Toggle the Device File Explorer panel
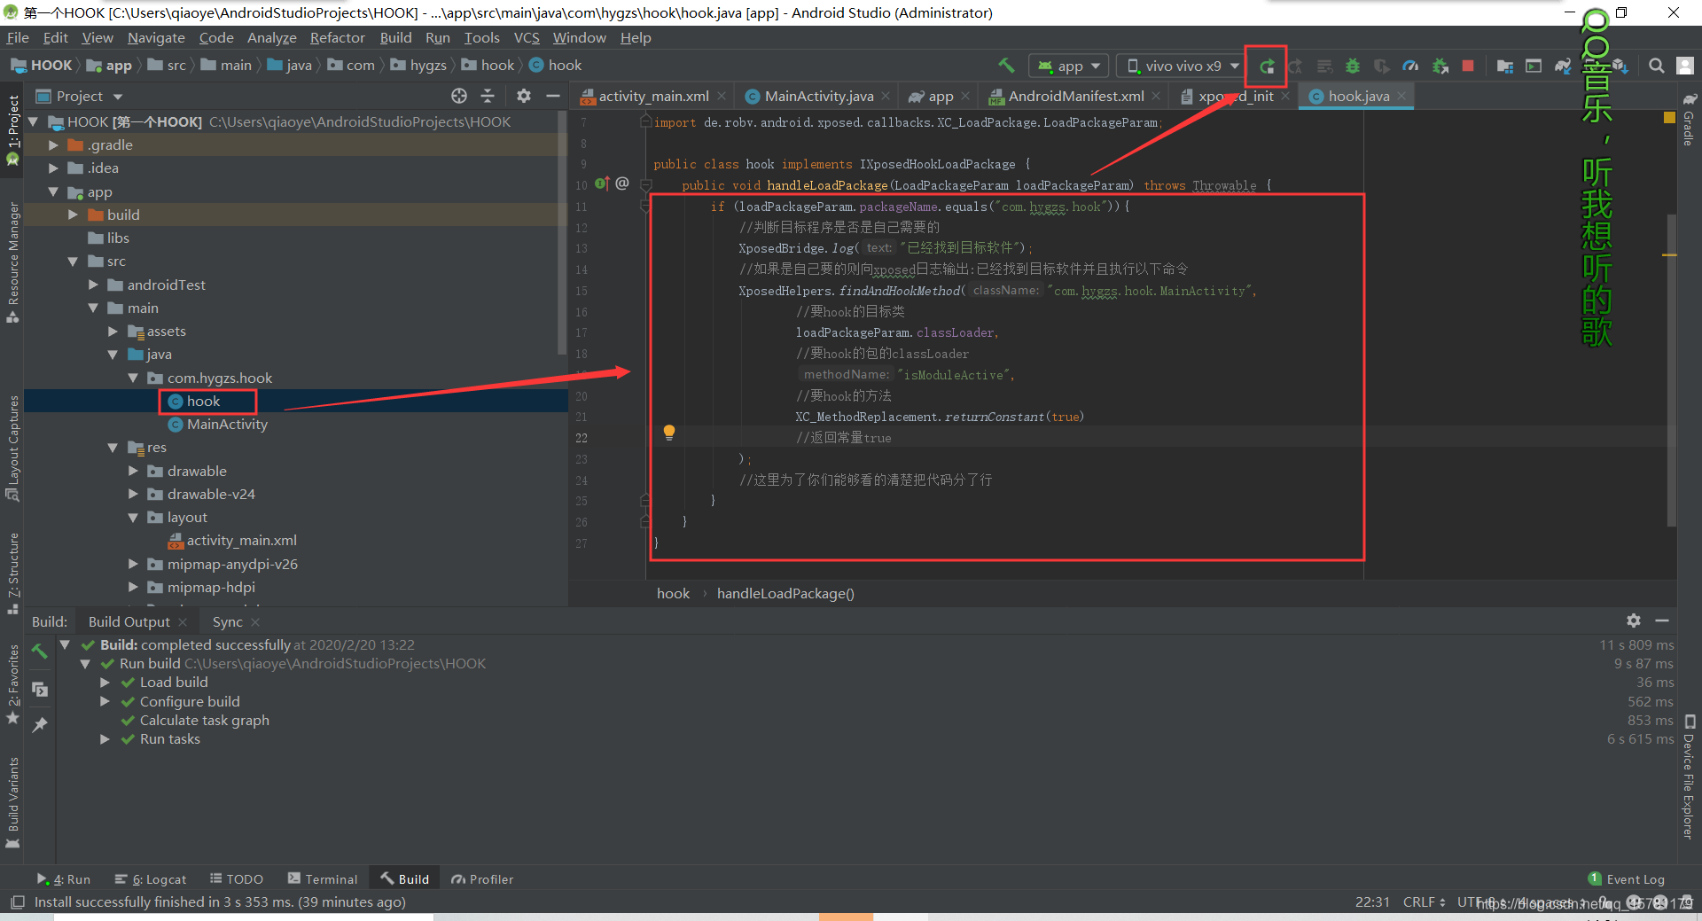 [x=1690, y=777]
